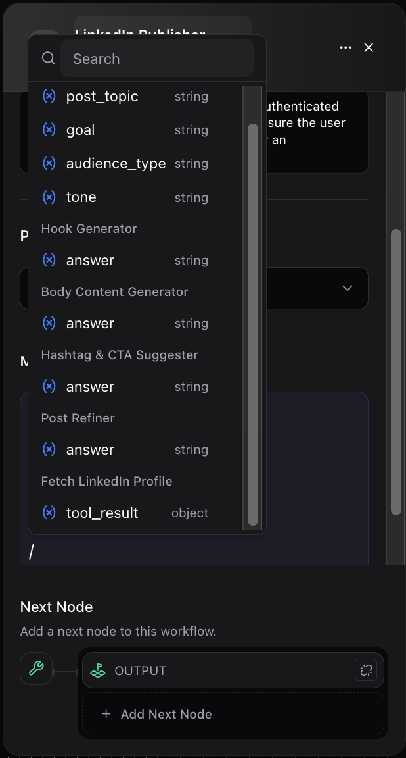This screenshot has height=758, width=406.
Task: Click the search magnifier icon
Action: click(47, 58)
